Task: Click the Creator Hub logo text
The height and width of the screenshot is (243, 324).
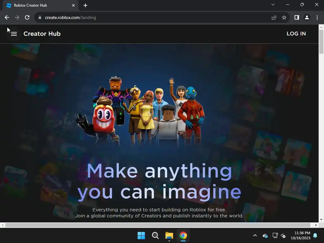Action: pyautogui.click(x=42, y=34)
